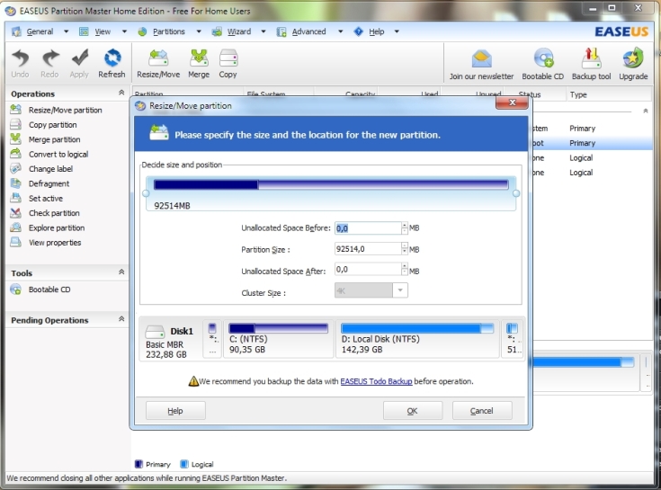Screen dimensions: 661x490
Task: Choose Convert to logical operation
Action: click(x=58, y=155)
